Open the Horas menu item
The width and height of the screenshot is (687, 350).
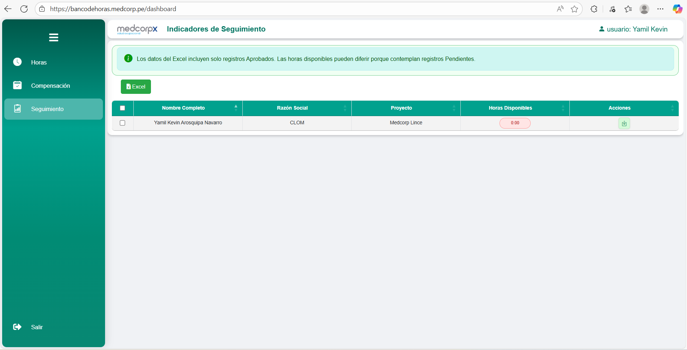pyautogui.click(x=39, y=62)
